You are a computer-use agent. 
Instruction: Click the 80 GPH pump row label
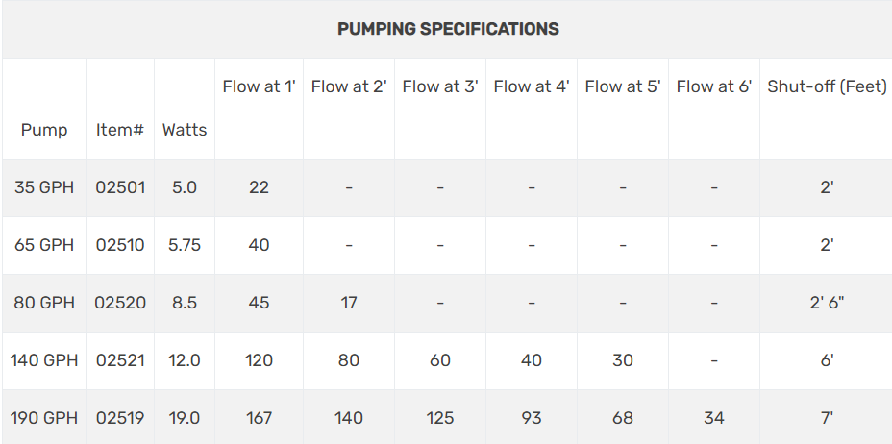coord(44,303)
